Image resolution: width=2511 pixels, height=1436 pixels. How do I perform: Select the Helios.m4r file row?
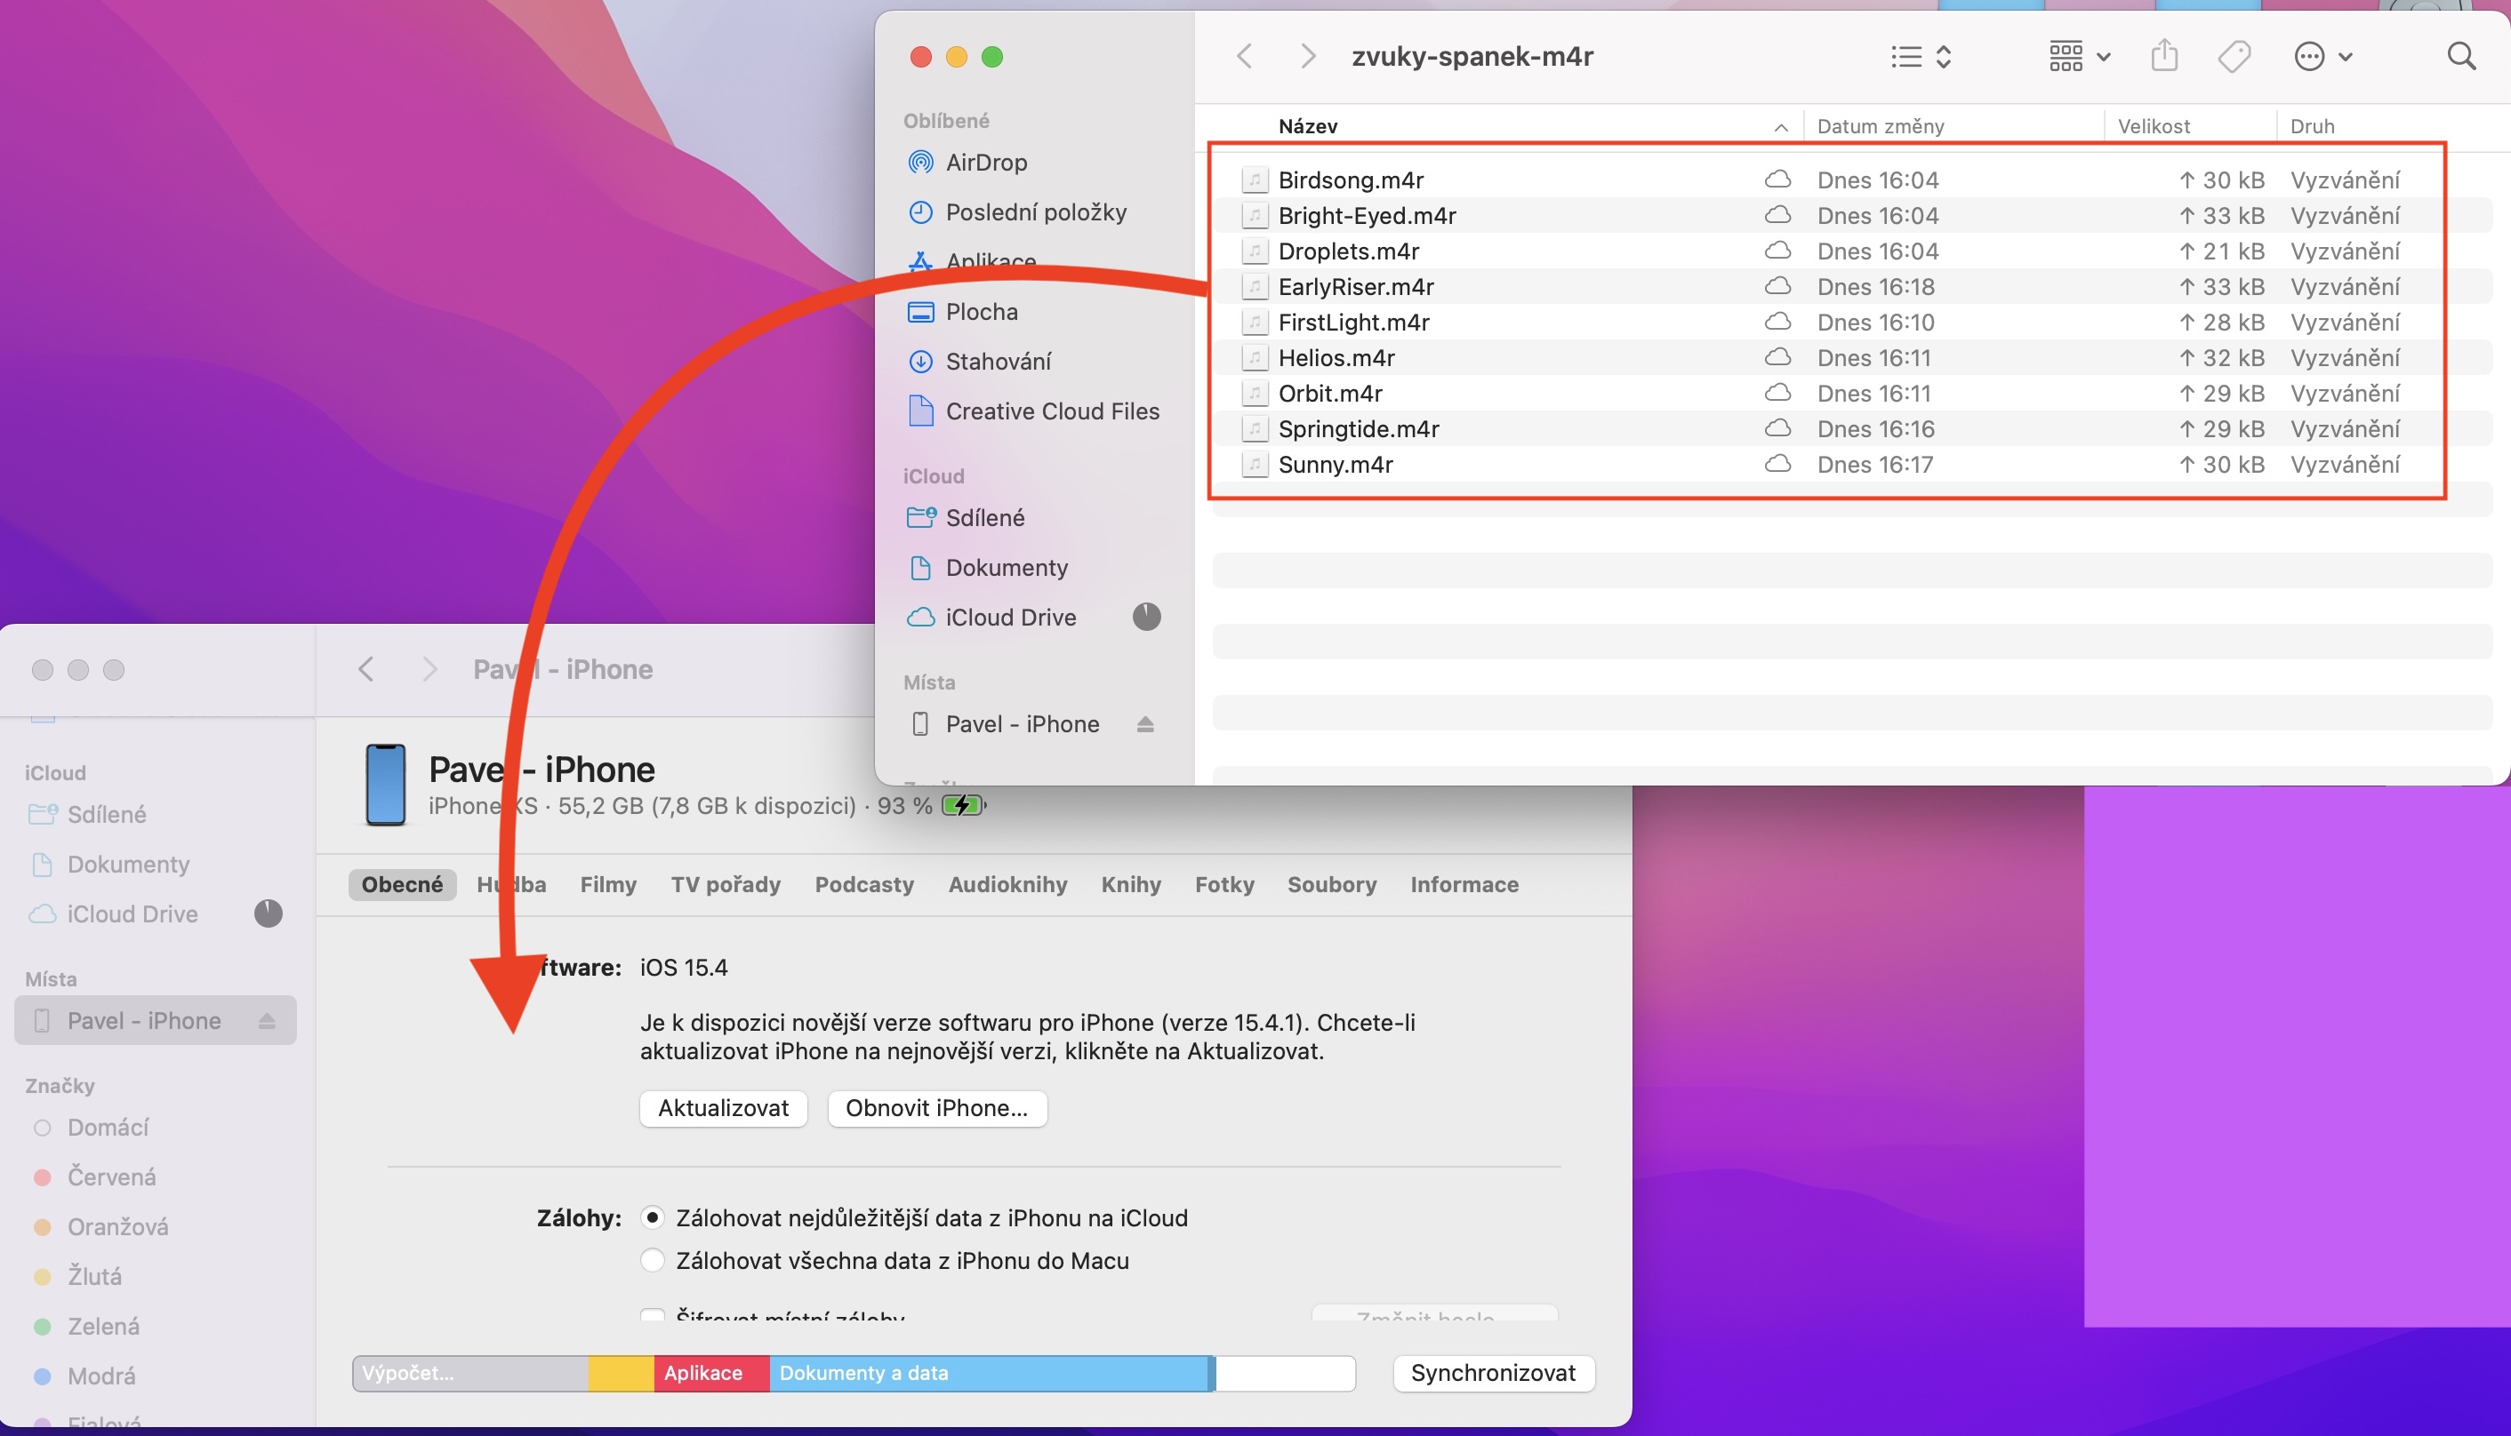click(1336, 358)
